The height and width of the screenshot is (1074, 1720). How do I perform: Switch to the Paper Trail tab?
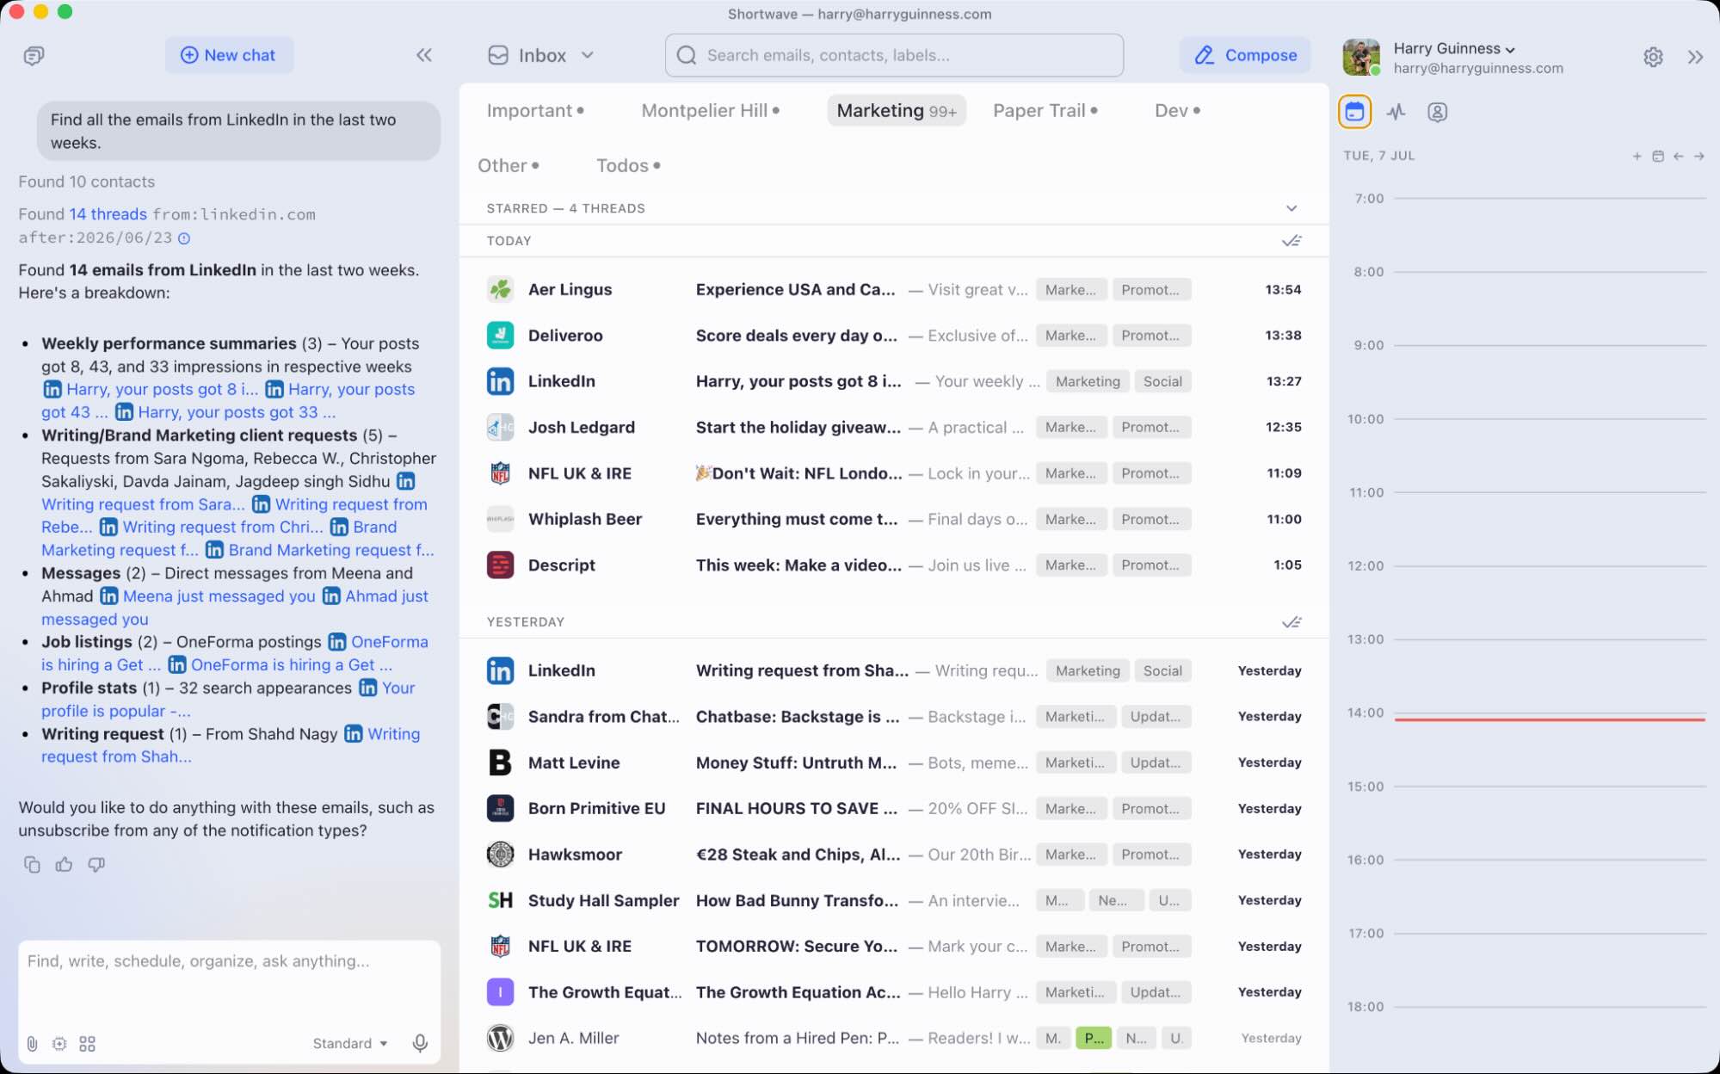click(x=1045, y=110)
